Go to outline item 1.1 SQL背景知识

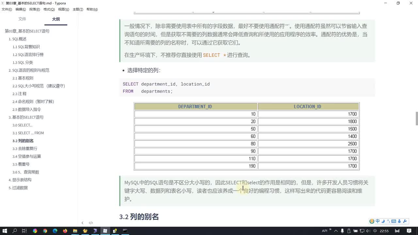(x=26, y=47)
